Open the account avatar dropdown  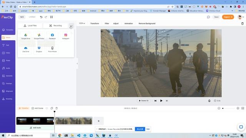(x=241, y=17)
